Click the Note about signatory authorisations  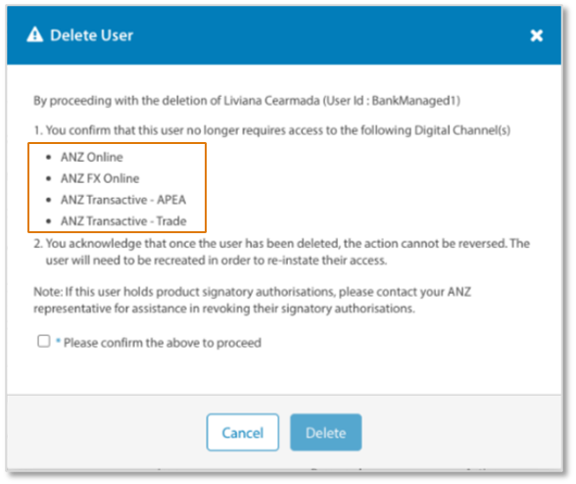[x=253, y=300]
